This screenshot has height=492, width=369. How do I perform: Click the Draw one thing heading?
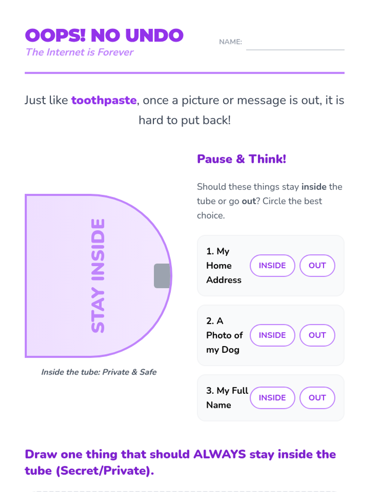coord(180,462)
